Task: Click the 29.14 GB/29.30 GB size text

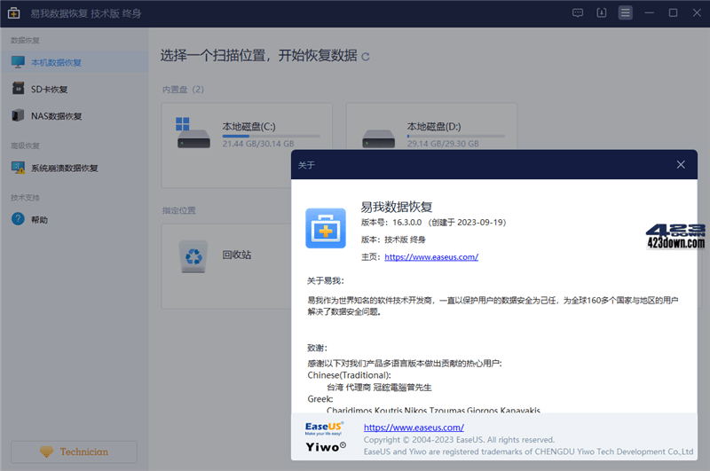Action: click(443, 144)
